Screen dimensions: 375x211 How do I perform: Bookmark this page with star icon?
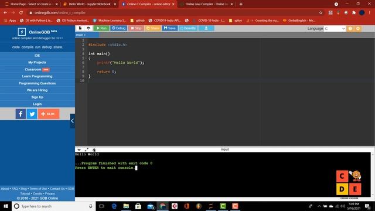click(x=321, y=13)
